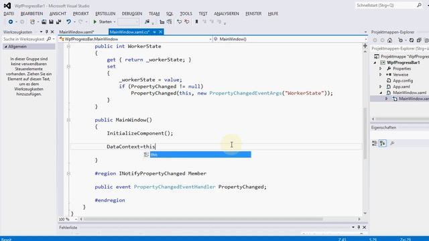The image size is (429, 241).
Task: Open the DEBUGGEN menu
Action: [132, 13]
